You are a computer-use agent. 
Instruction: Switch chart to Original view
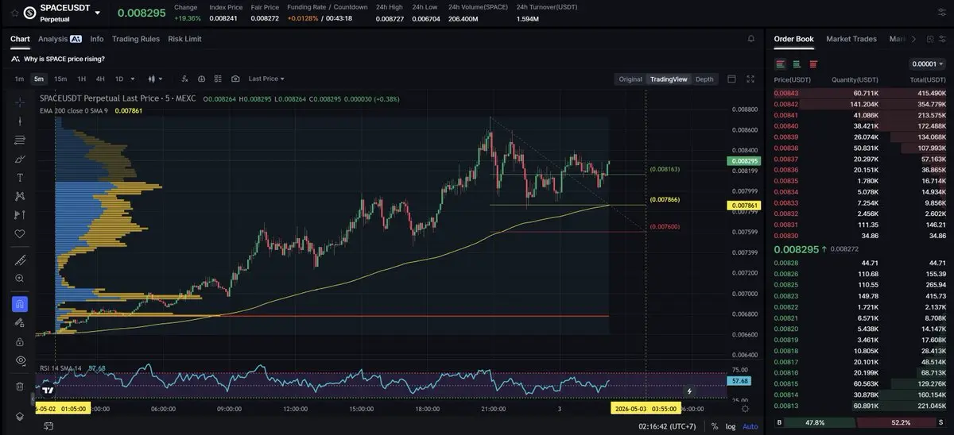[630, 79]
